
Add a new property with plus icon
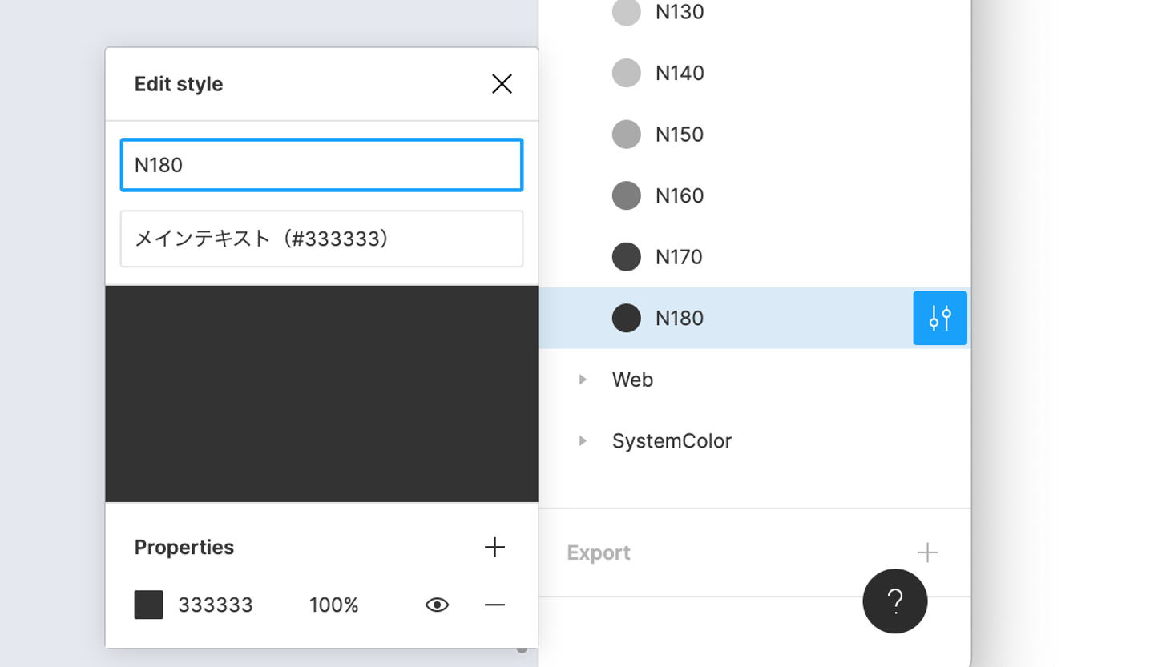click(494, 548)
